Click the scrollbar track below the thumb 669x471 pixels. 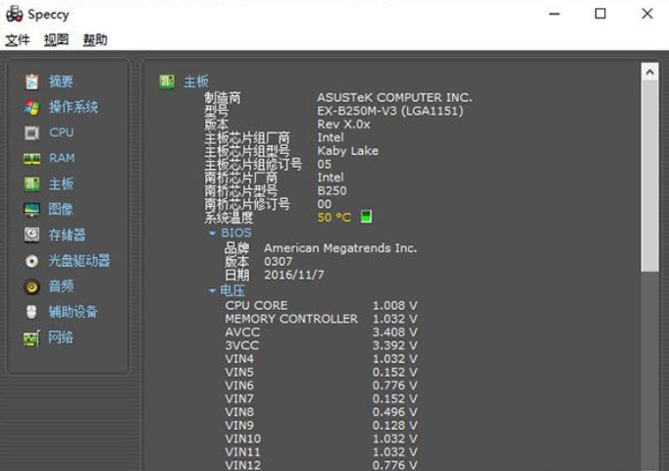click(x=649, y=370)
